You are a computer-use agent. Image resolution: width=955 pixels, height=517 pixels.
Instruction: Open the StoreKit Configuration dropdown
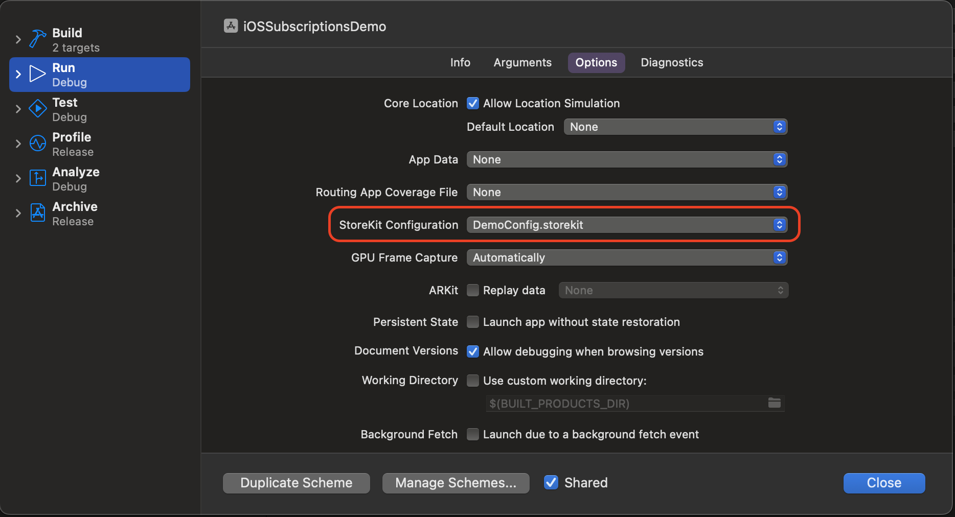[626, 225]
